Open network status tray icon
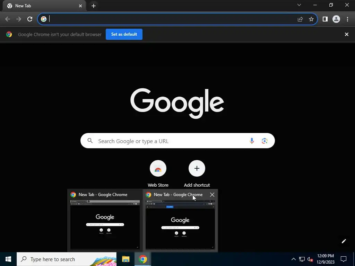Image resolution: width=355 pixels, height=266 pixels. (302, 259)
